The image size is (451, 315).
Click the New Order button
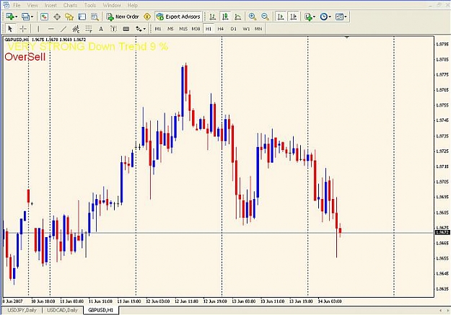[123, 17]
